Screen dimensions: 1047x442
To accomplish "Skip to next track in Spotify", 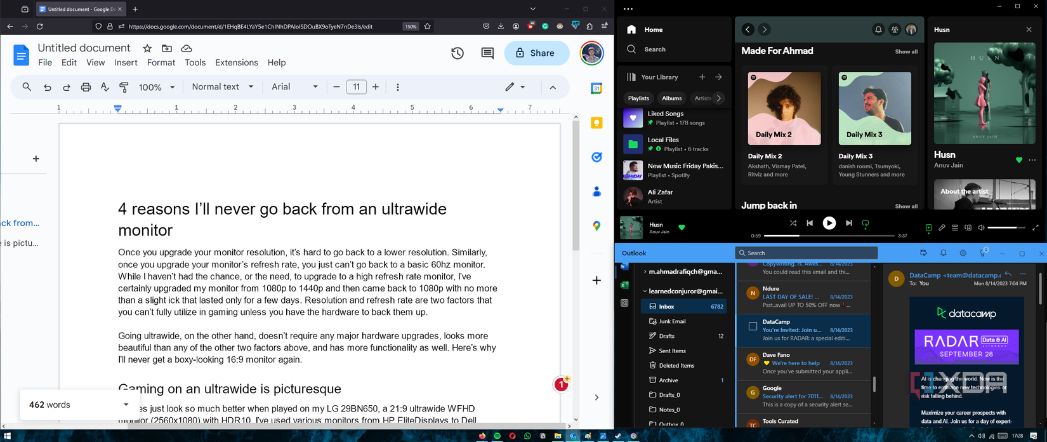I will [849, 223].
